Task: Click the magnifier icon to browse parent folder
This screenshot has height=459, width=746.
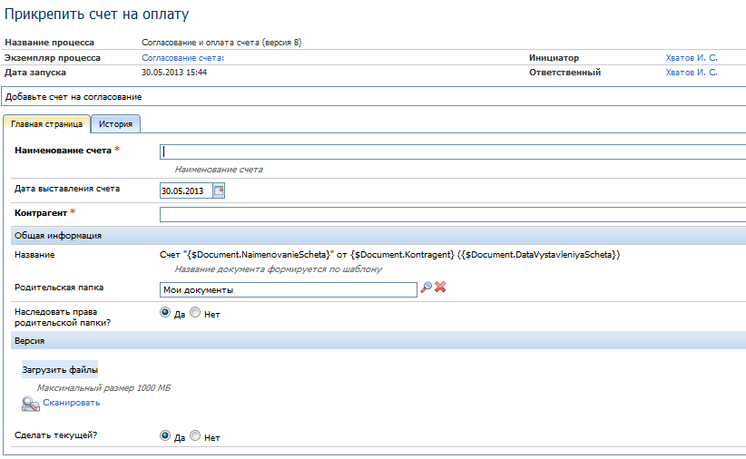Action: [426, 288]
